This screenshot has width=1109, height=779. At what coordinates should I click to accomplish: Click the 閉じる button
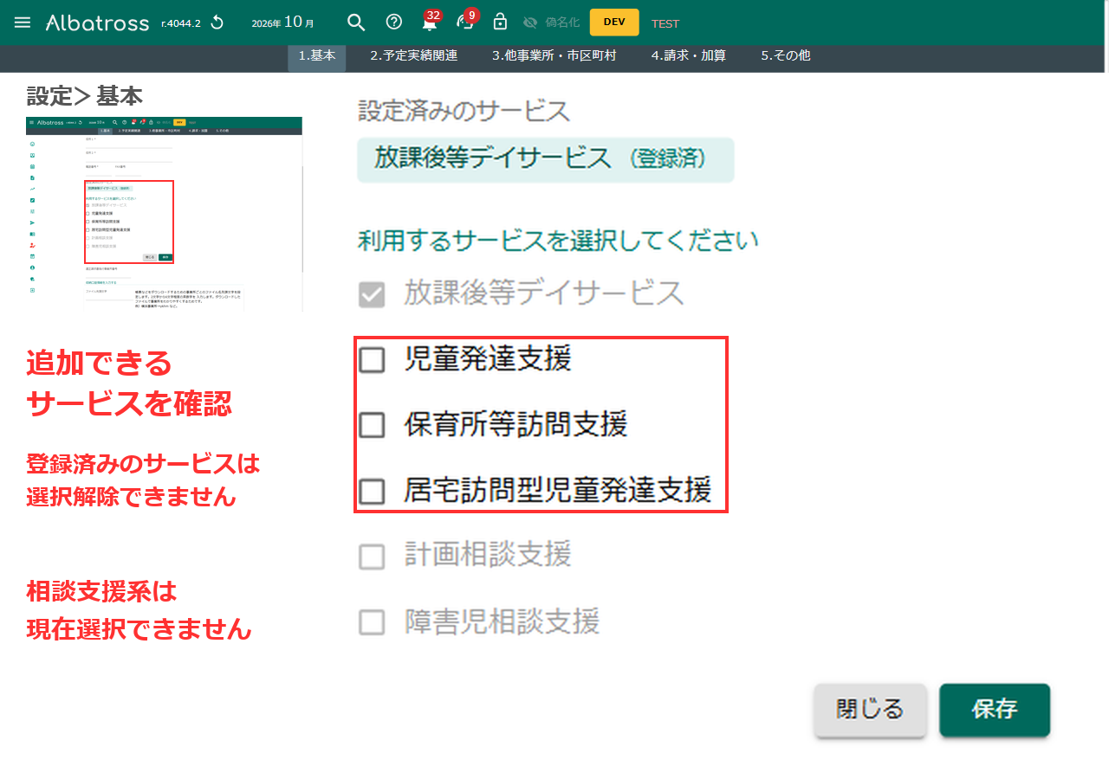(870, 710)
